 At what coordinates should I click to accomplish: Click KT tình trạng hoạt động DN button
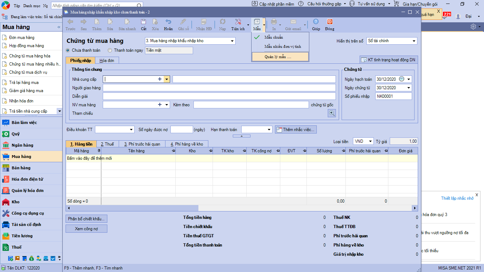coord(389,60)
